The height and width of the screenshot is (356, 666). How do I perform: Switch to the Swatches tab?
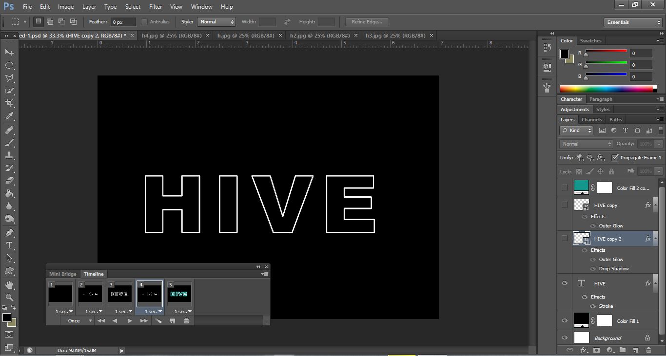590,41
